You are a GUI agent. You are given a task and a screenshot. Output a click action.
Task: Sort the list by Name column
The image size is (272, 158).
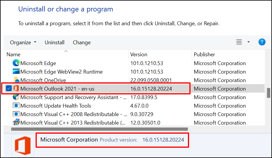click(14, 55)
